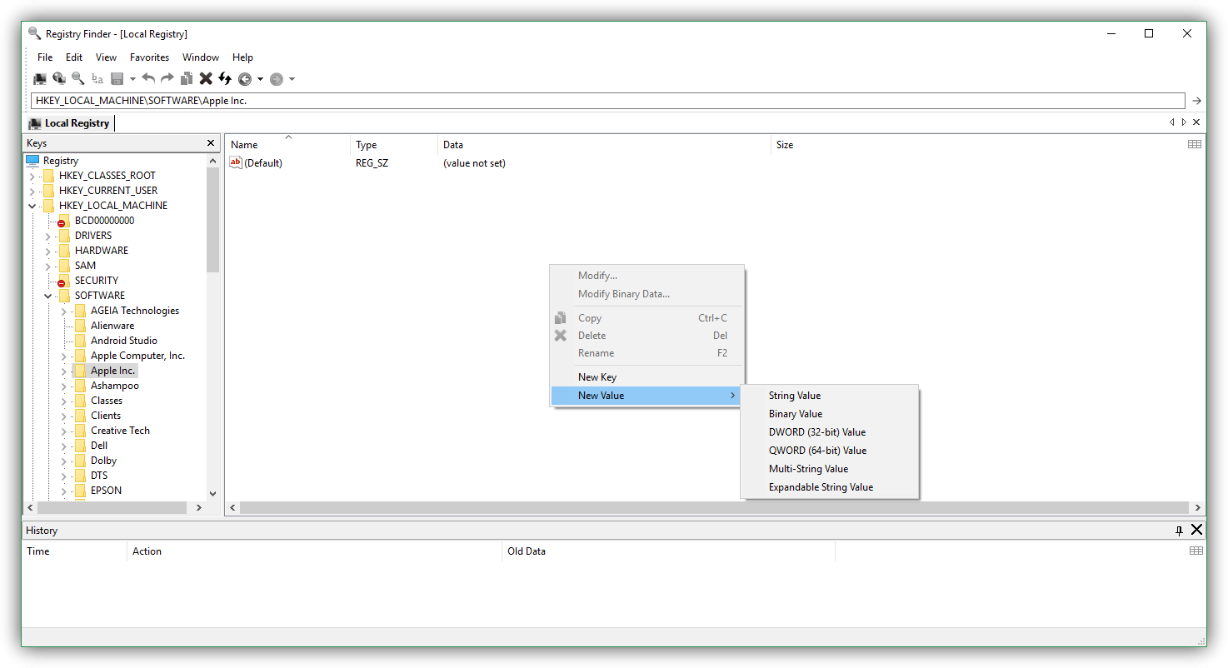Select the BCD00000000 key

pos(104,221)
